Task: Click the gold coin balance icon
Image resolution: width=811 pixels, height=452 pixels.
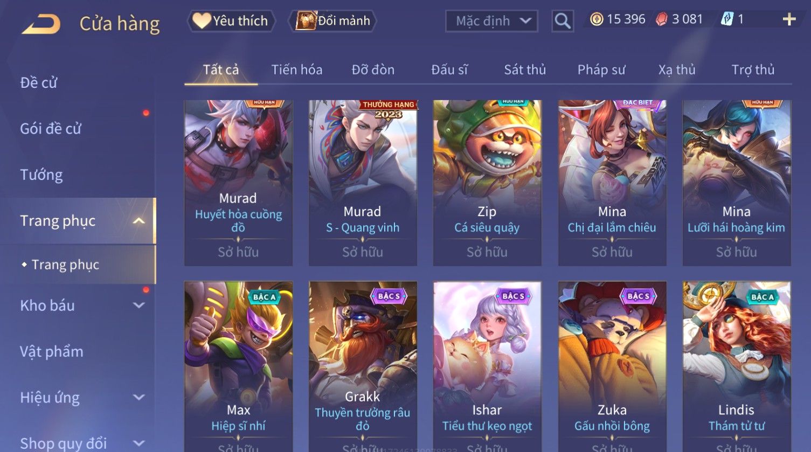Action: (596, 20)
